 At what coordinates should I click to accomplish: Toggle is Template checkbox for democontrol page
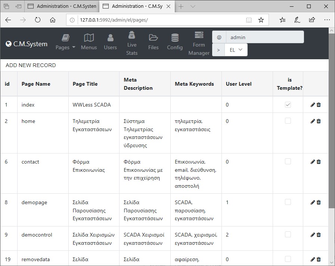pos(288,235)
